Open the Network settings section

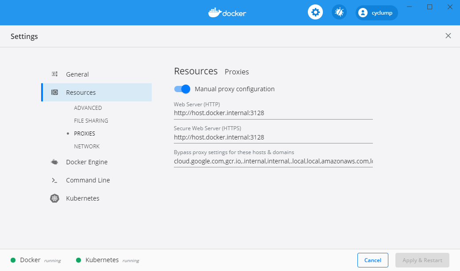[x=87, y=146]
